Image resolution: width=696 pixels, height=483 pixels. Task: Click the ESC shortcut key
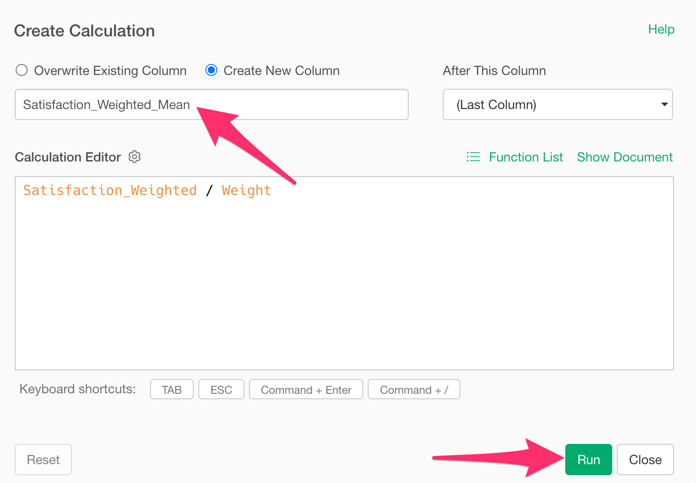pos(221,390)
